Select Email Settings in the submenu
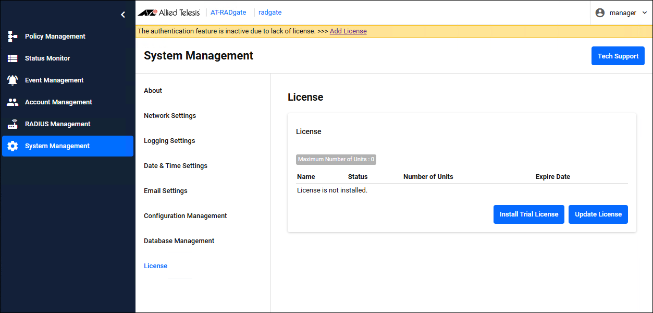 pyautogui.click(x=166, y=191)
